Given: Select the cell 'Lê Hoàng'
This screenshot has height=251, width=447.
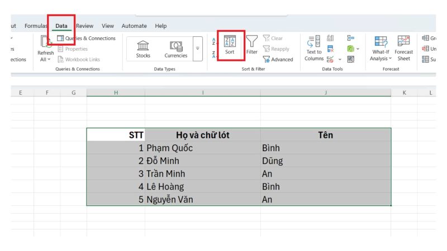Looking at the screenshot, I should [203, 186].
